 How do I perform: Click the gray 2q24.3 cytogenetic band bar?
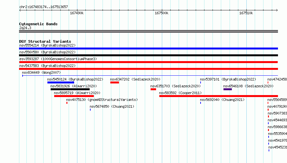tap(148, 31)
